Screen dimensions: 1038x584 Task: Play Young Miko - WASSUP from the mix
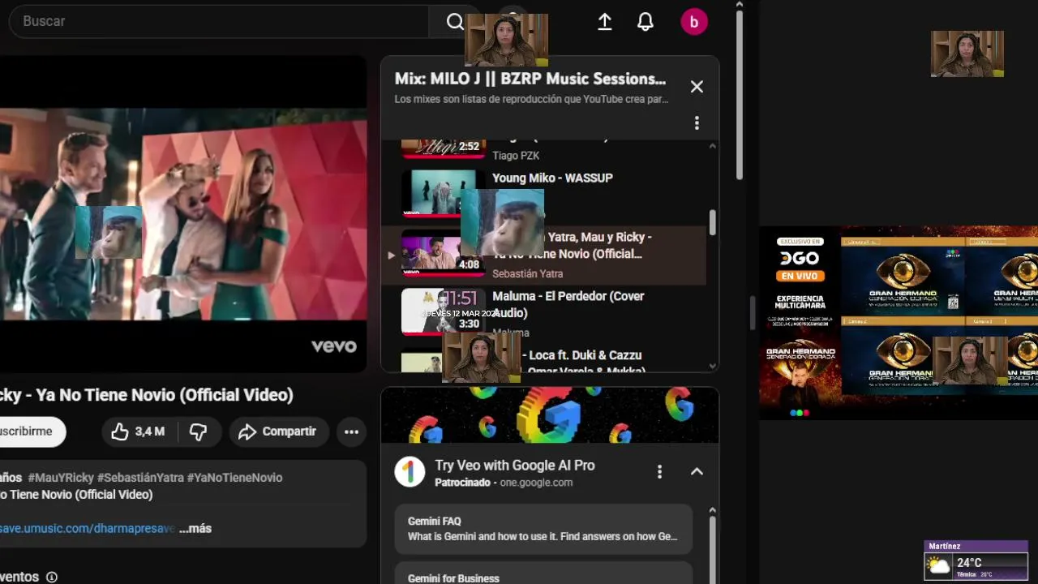tap(553, 178)
